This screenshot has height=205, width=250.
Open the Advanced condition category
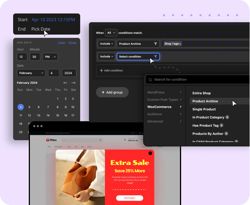click(x=165, y=121)
